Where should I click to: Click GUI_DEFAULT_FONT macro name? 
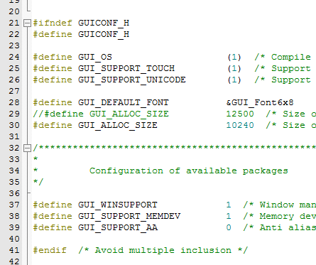tap(124, 103)
